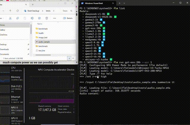
Task: Click the search magnifier icon in Explorer
Action: [x=71, y=11]
